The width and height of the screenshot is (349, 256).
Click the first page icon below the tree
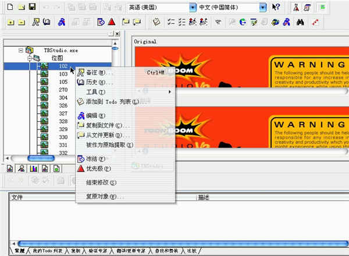[10, 169]
